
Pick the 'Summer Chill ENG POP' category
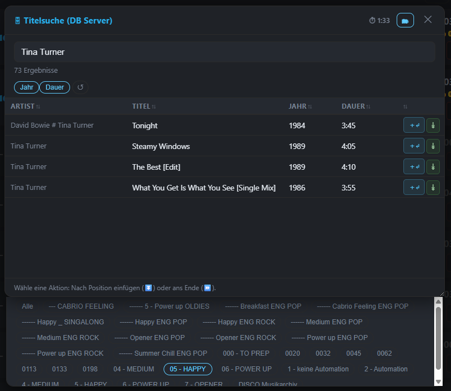point(163,353)
